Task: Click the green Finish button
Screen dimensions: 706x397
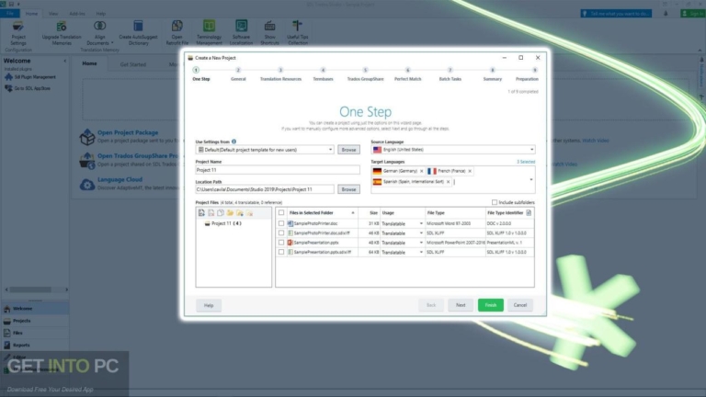Action: pyautogui.click(x=491, y=305)
